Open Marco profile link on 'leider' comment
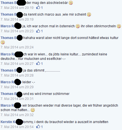The image size is (122, 130). 11,82
